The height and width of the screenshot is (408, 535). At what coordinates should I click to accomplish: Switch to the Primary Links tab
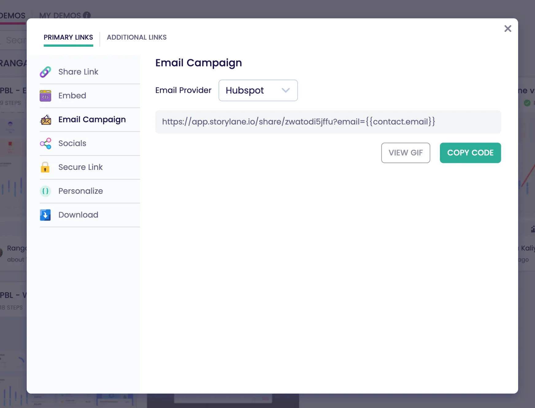click(x=68, y=37)
